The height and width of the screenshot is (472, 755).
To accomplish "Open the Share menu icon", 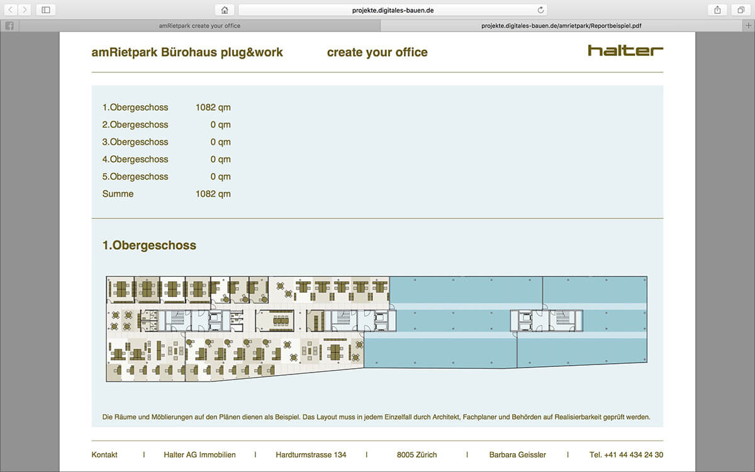I will click(717, 10).
